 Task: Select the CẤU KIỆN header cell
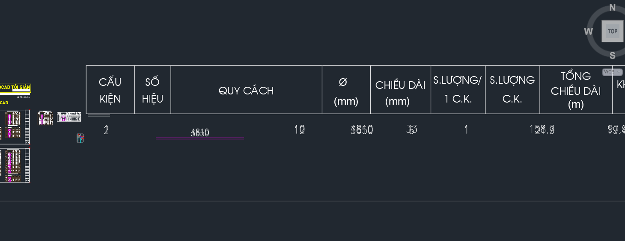[110, 90]
